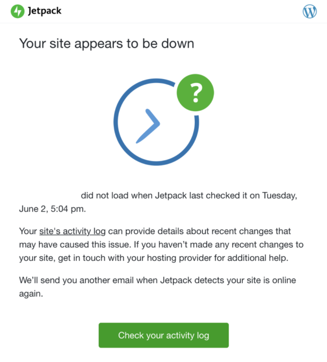The height and width of the screenshot is (362, 327).
Task: Click the green question mark badge illustration
Action: pos(195,92)
